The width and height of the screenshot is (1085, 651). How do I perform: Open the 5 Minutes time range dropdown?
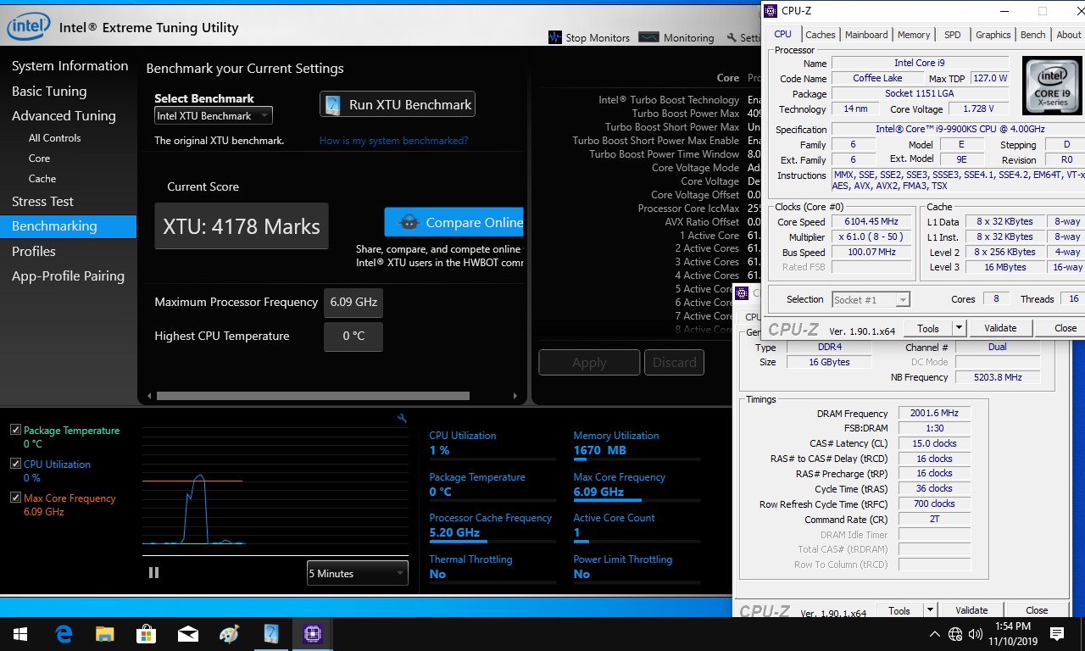click(x=357, y=574)
